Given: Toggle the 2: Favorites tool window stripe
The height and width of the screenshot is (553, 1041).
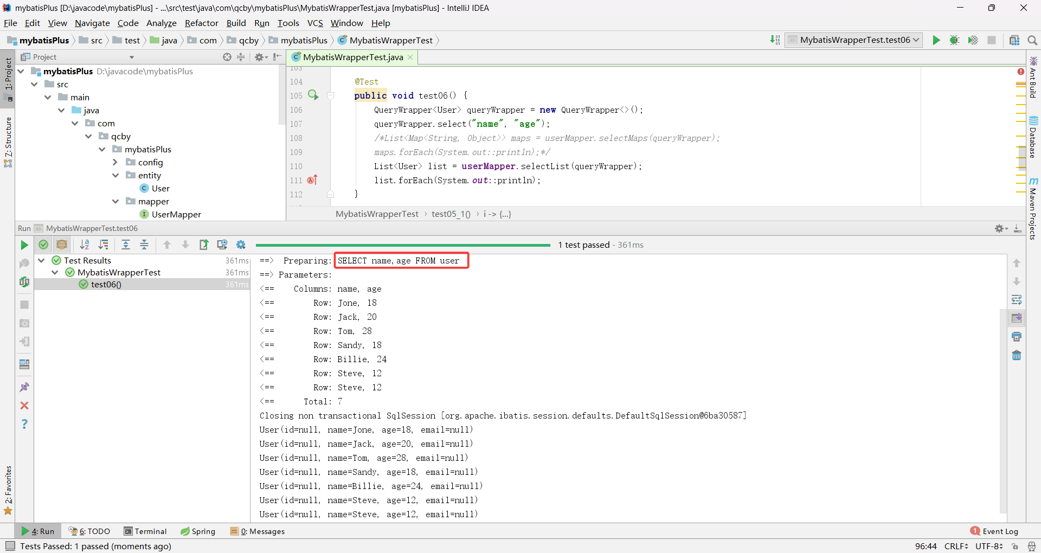Looking at the screenshot, I should coord(8,490).
